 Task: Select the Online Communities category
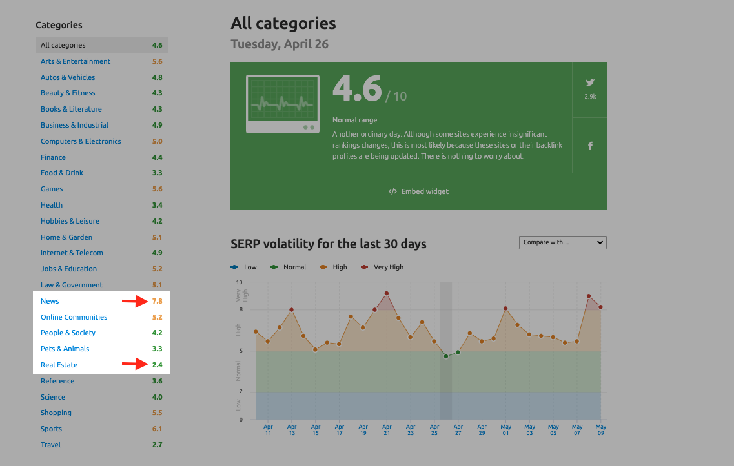click(x=74, y=317)
